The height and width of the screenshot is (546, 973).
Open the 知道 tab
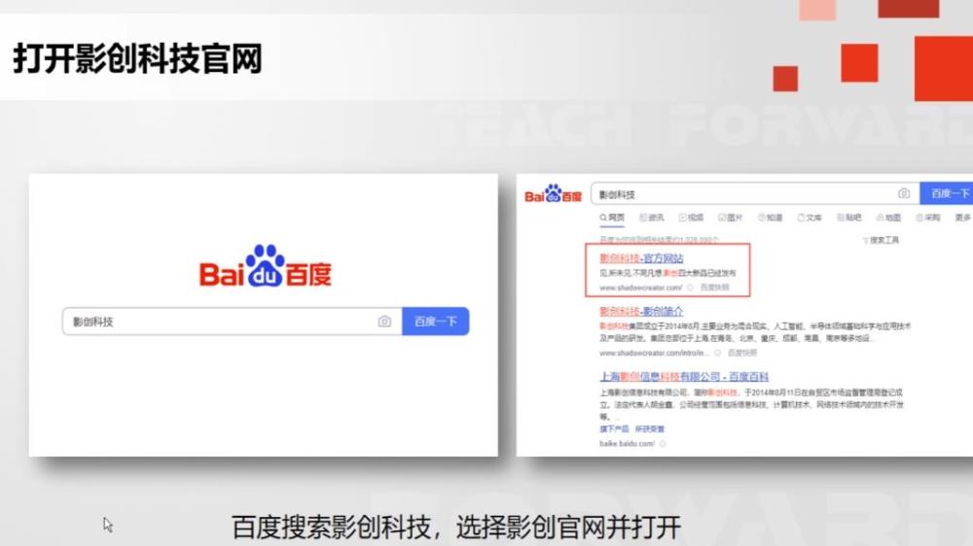pos(770,218)
